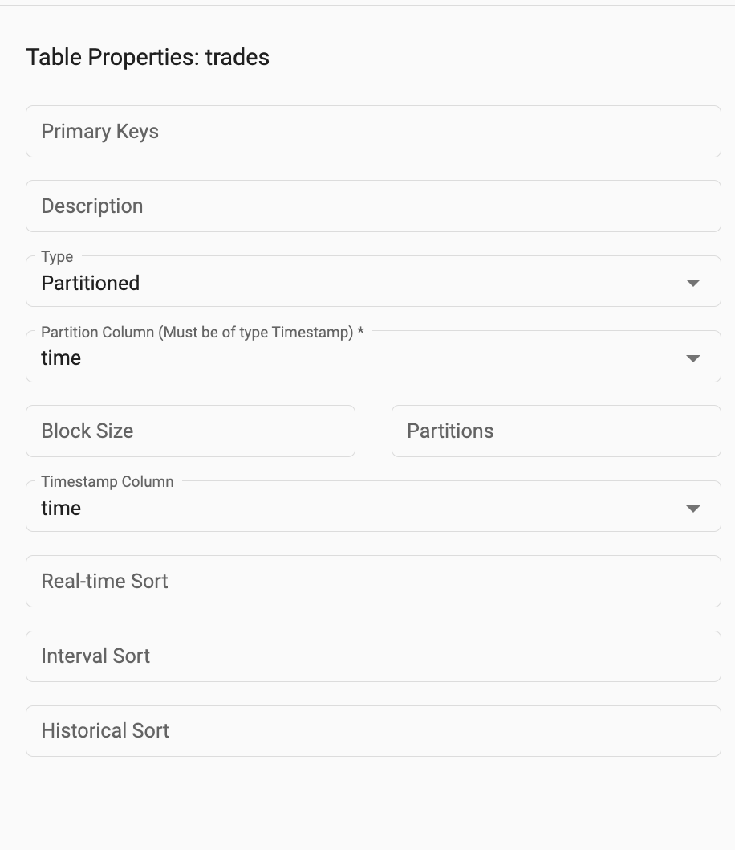The width and height of the screenshot is (735, 850).
Task: Click the "Type" field label
Action: tap(57, 257)
